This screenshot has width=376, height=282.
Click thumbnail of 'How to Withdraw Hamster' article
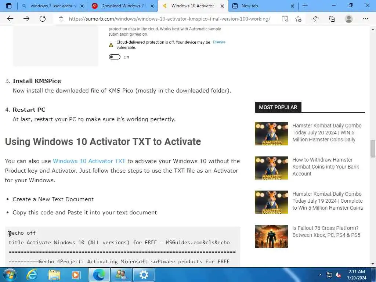tap(271, 168)
